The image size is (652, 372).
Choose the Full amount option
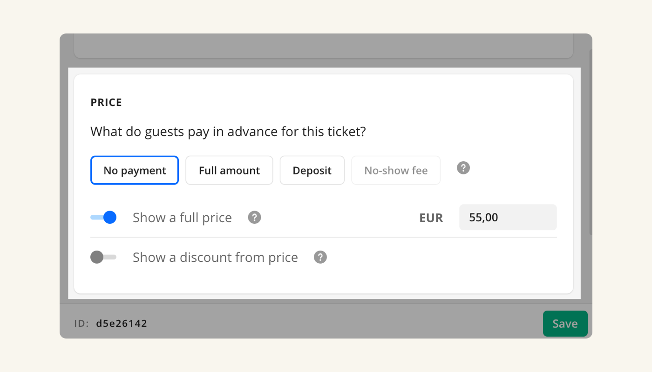(229, 170)
